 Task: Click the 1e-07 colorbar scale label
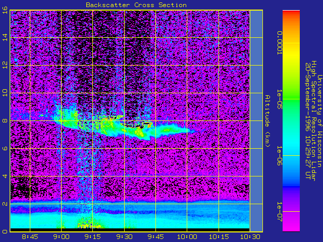pos(279,212)
